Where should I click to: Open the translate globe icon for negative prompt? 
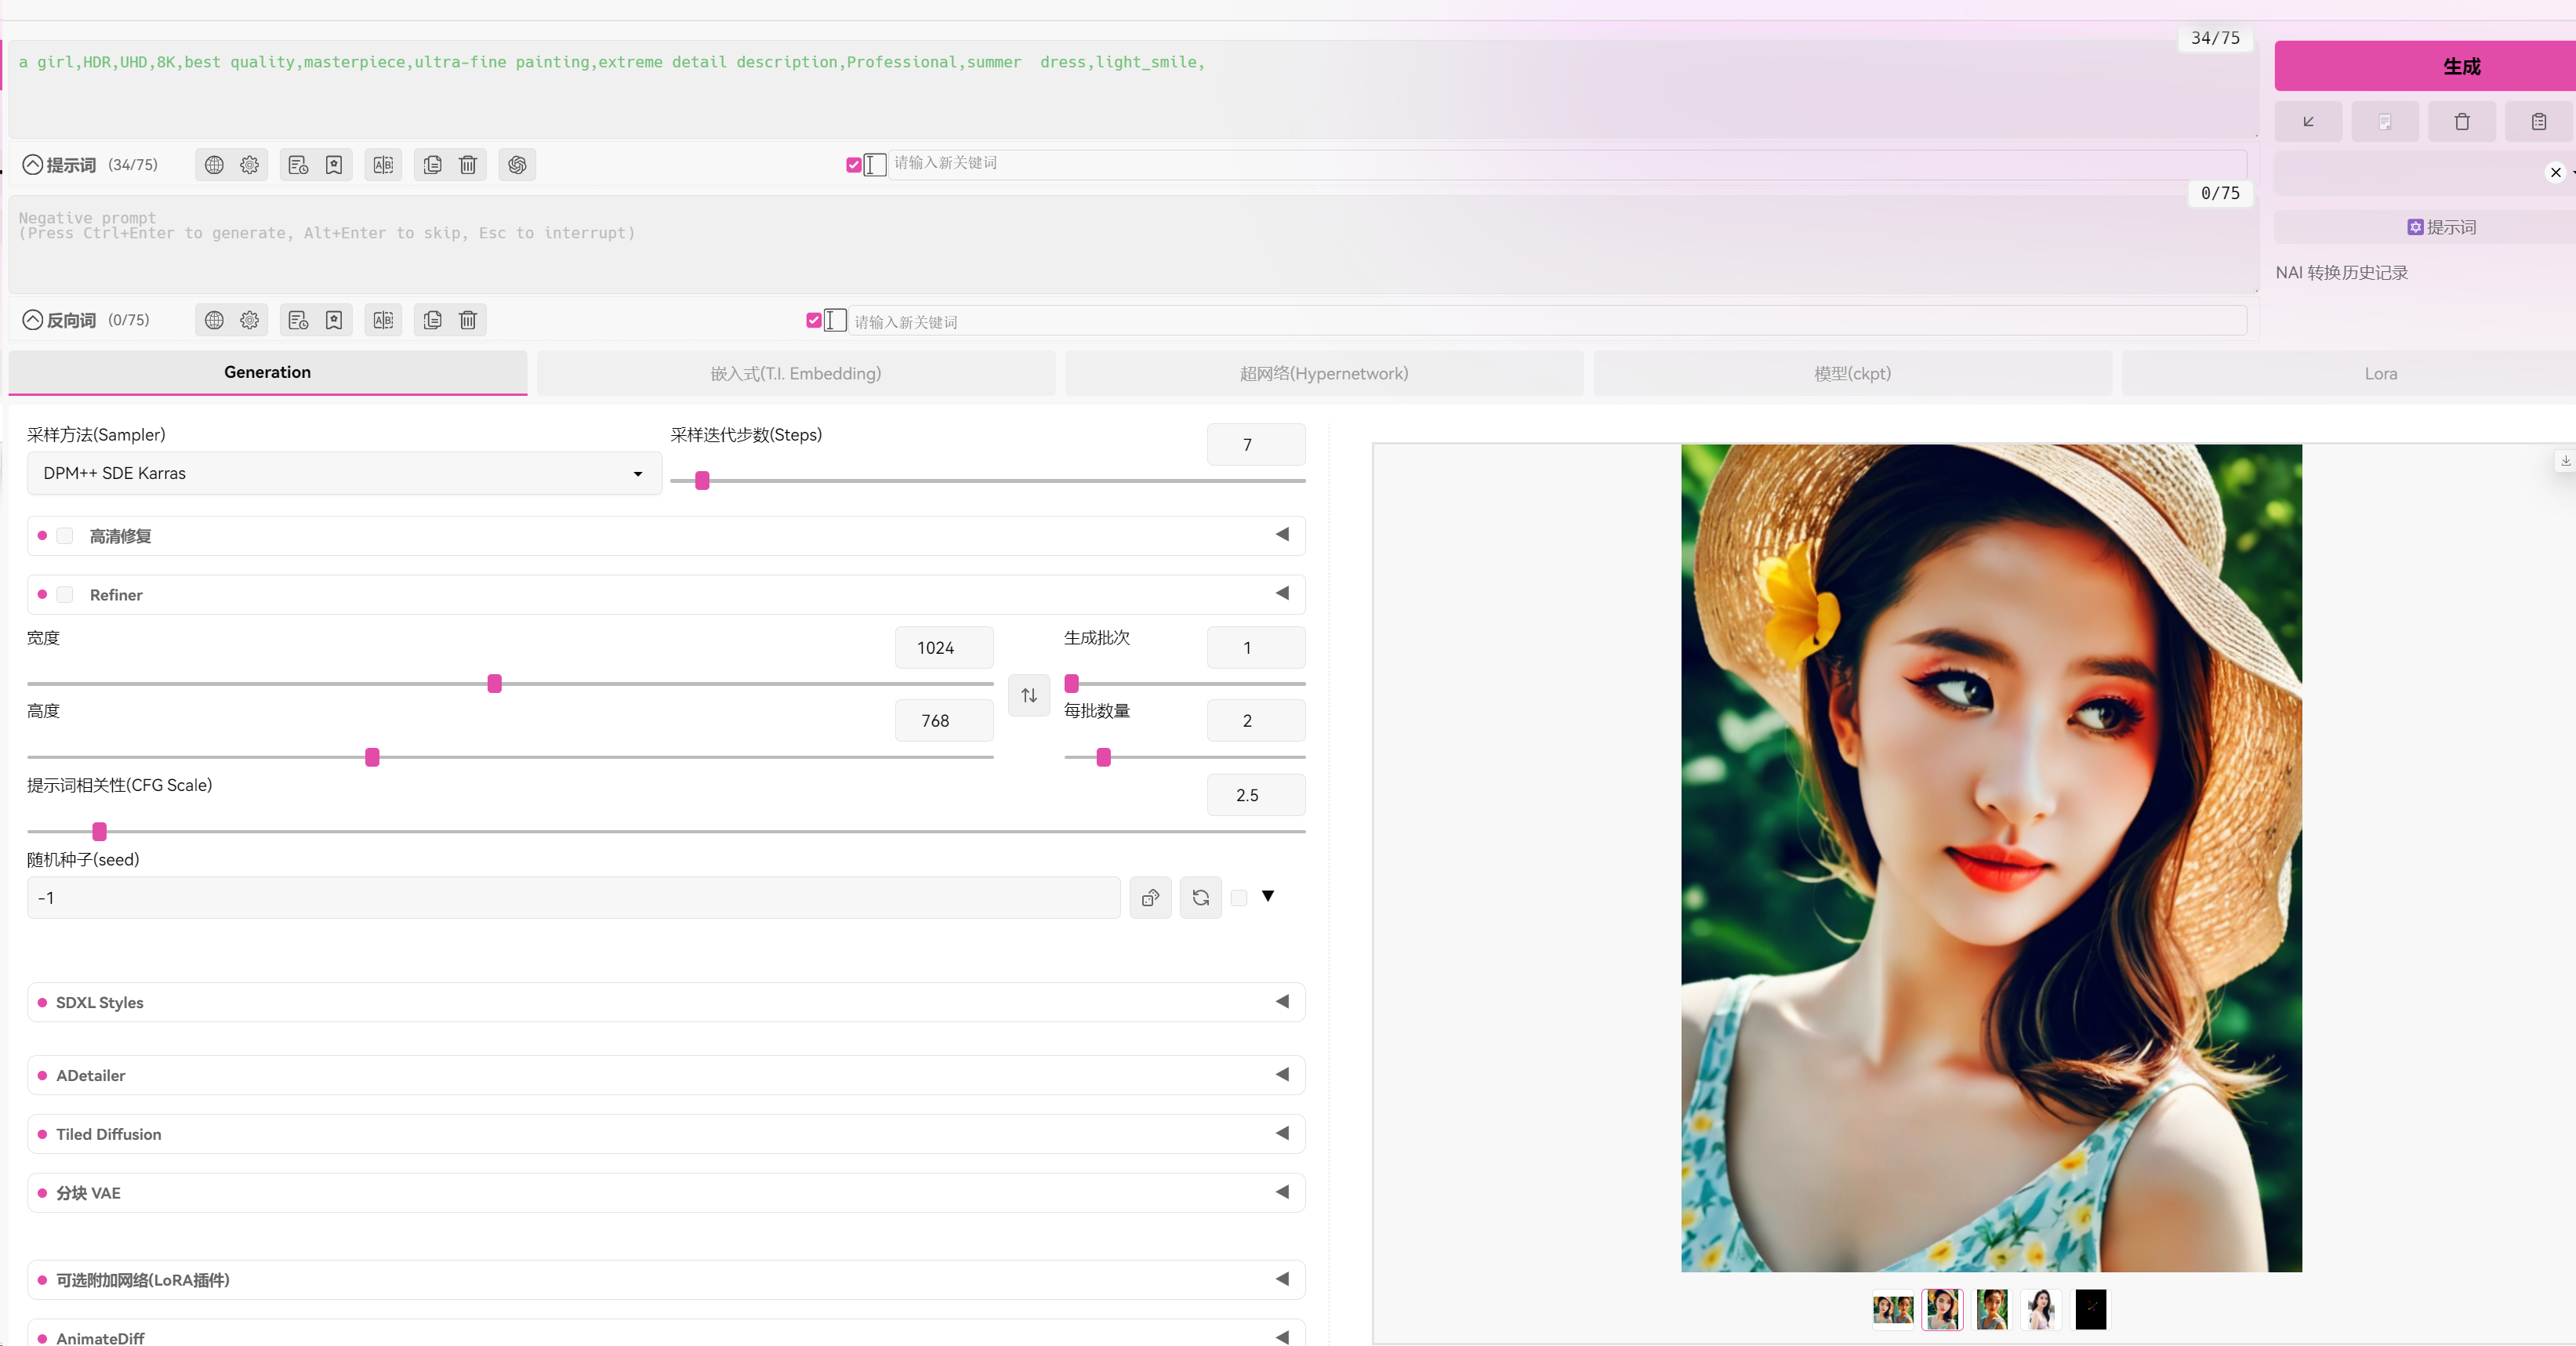coord(214,320)
